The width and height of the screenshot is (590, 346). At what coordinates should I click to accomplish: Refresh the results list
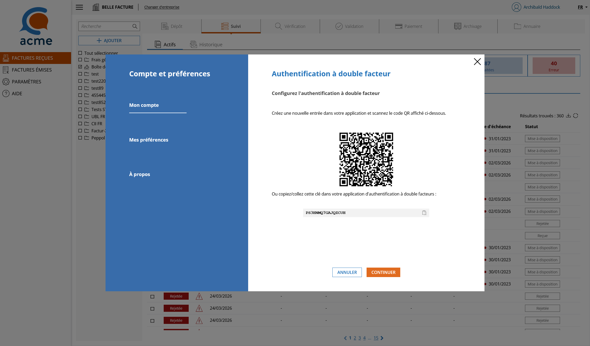(576, 116)
